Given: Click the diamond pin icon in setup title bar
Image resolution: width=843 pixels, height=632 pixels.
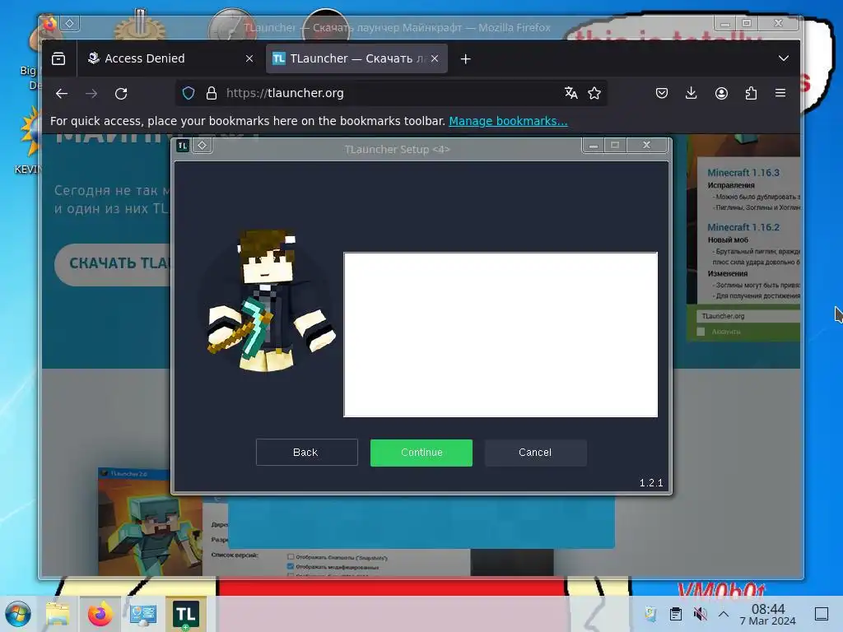Looking at the screenshot, I should (x=203, y=145).
